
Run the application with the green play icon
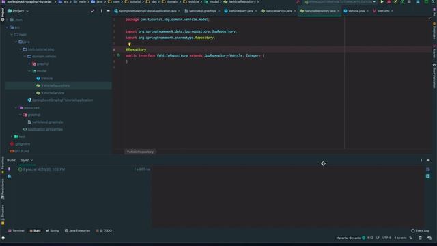(382, 2)
